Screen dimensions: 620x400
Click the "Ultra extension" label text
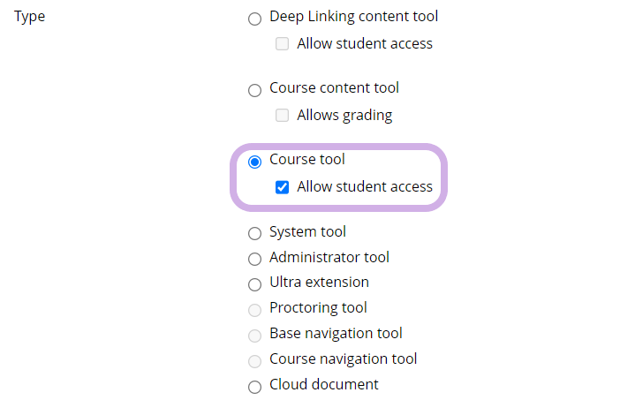tap(319, 283)
